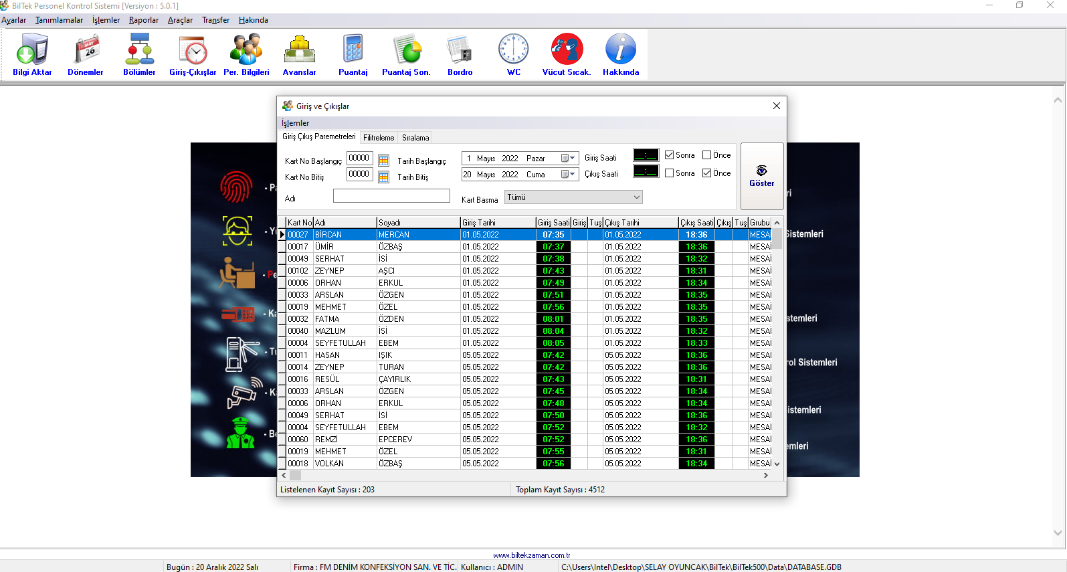Click the face recognition icon in the background
This screenshot has height=572, width=1067.
coord(237,231)
